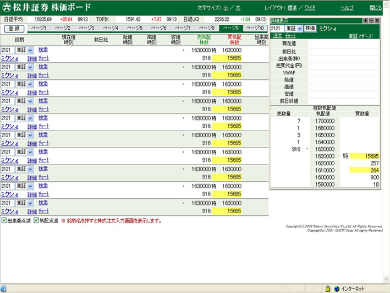Switch to ページ5 tab

tap(135, 28)
